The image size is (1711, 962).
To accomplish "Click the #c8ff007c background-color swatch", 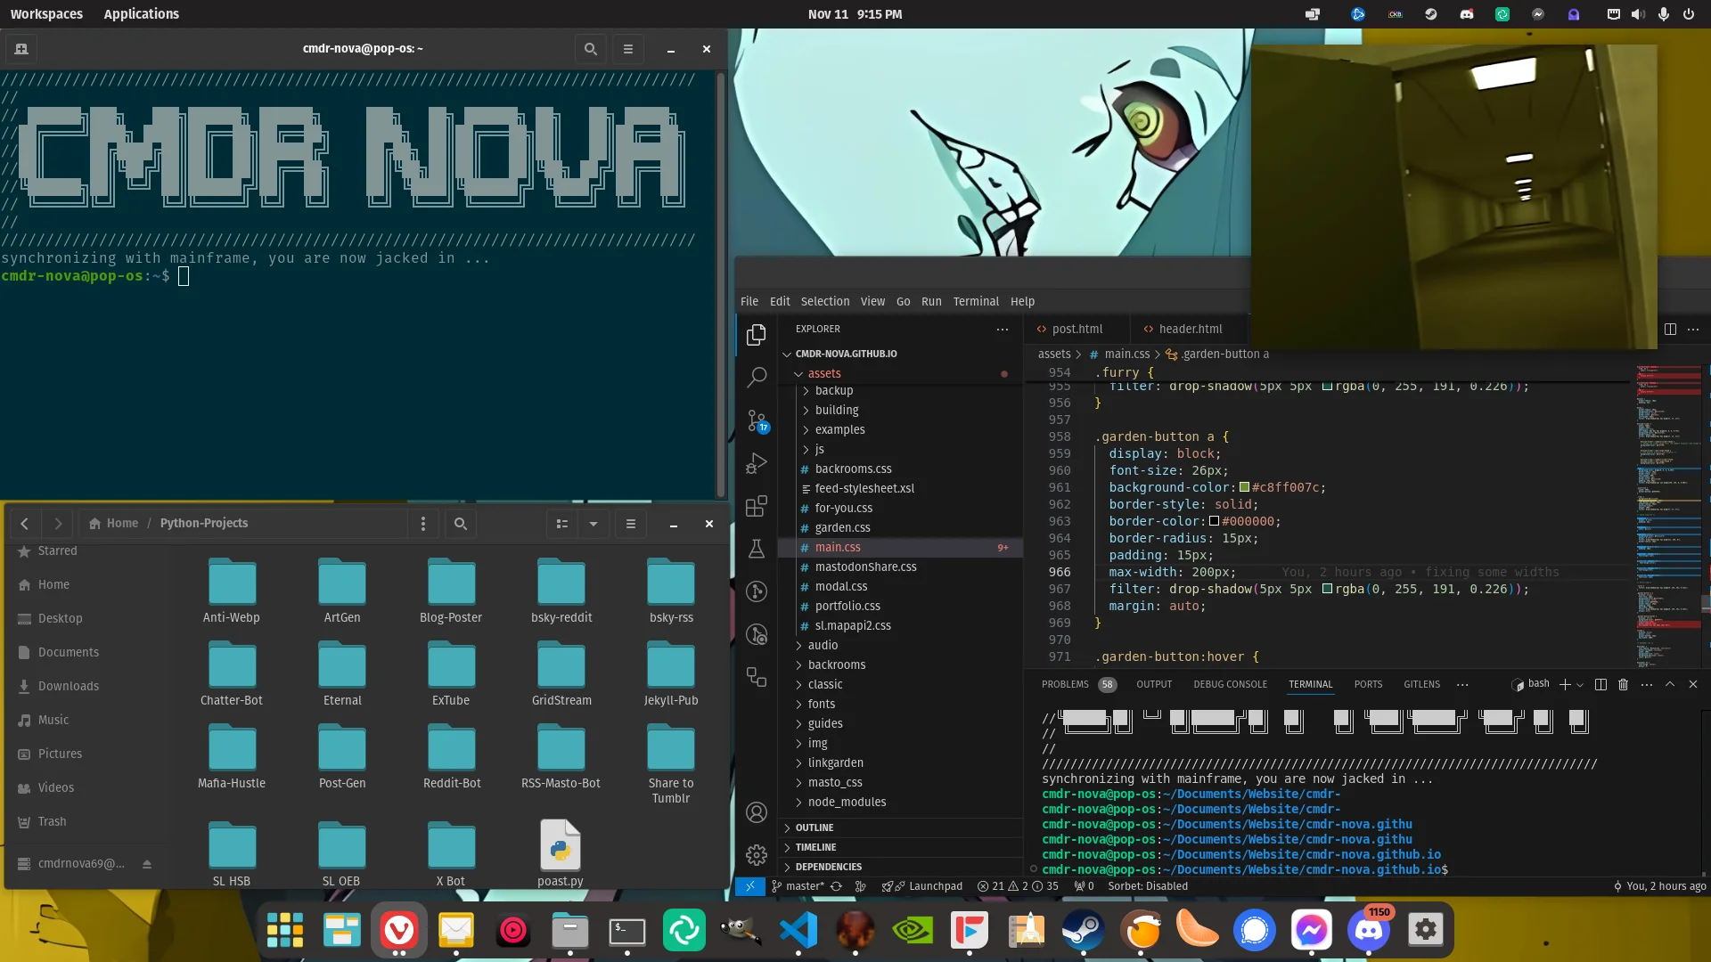I will 1244,487.
